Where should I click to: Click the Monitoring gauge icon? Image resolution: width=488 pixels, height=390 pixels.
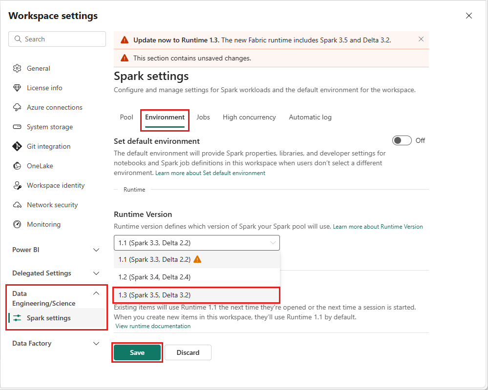[18, 224]
